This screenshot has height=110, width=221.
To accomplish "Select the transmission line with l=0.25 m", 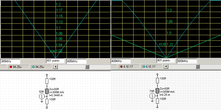I will [x=157, y=91].
